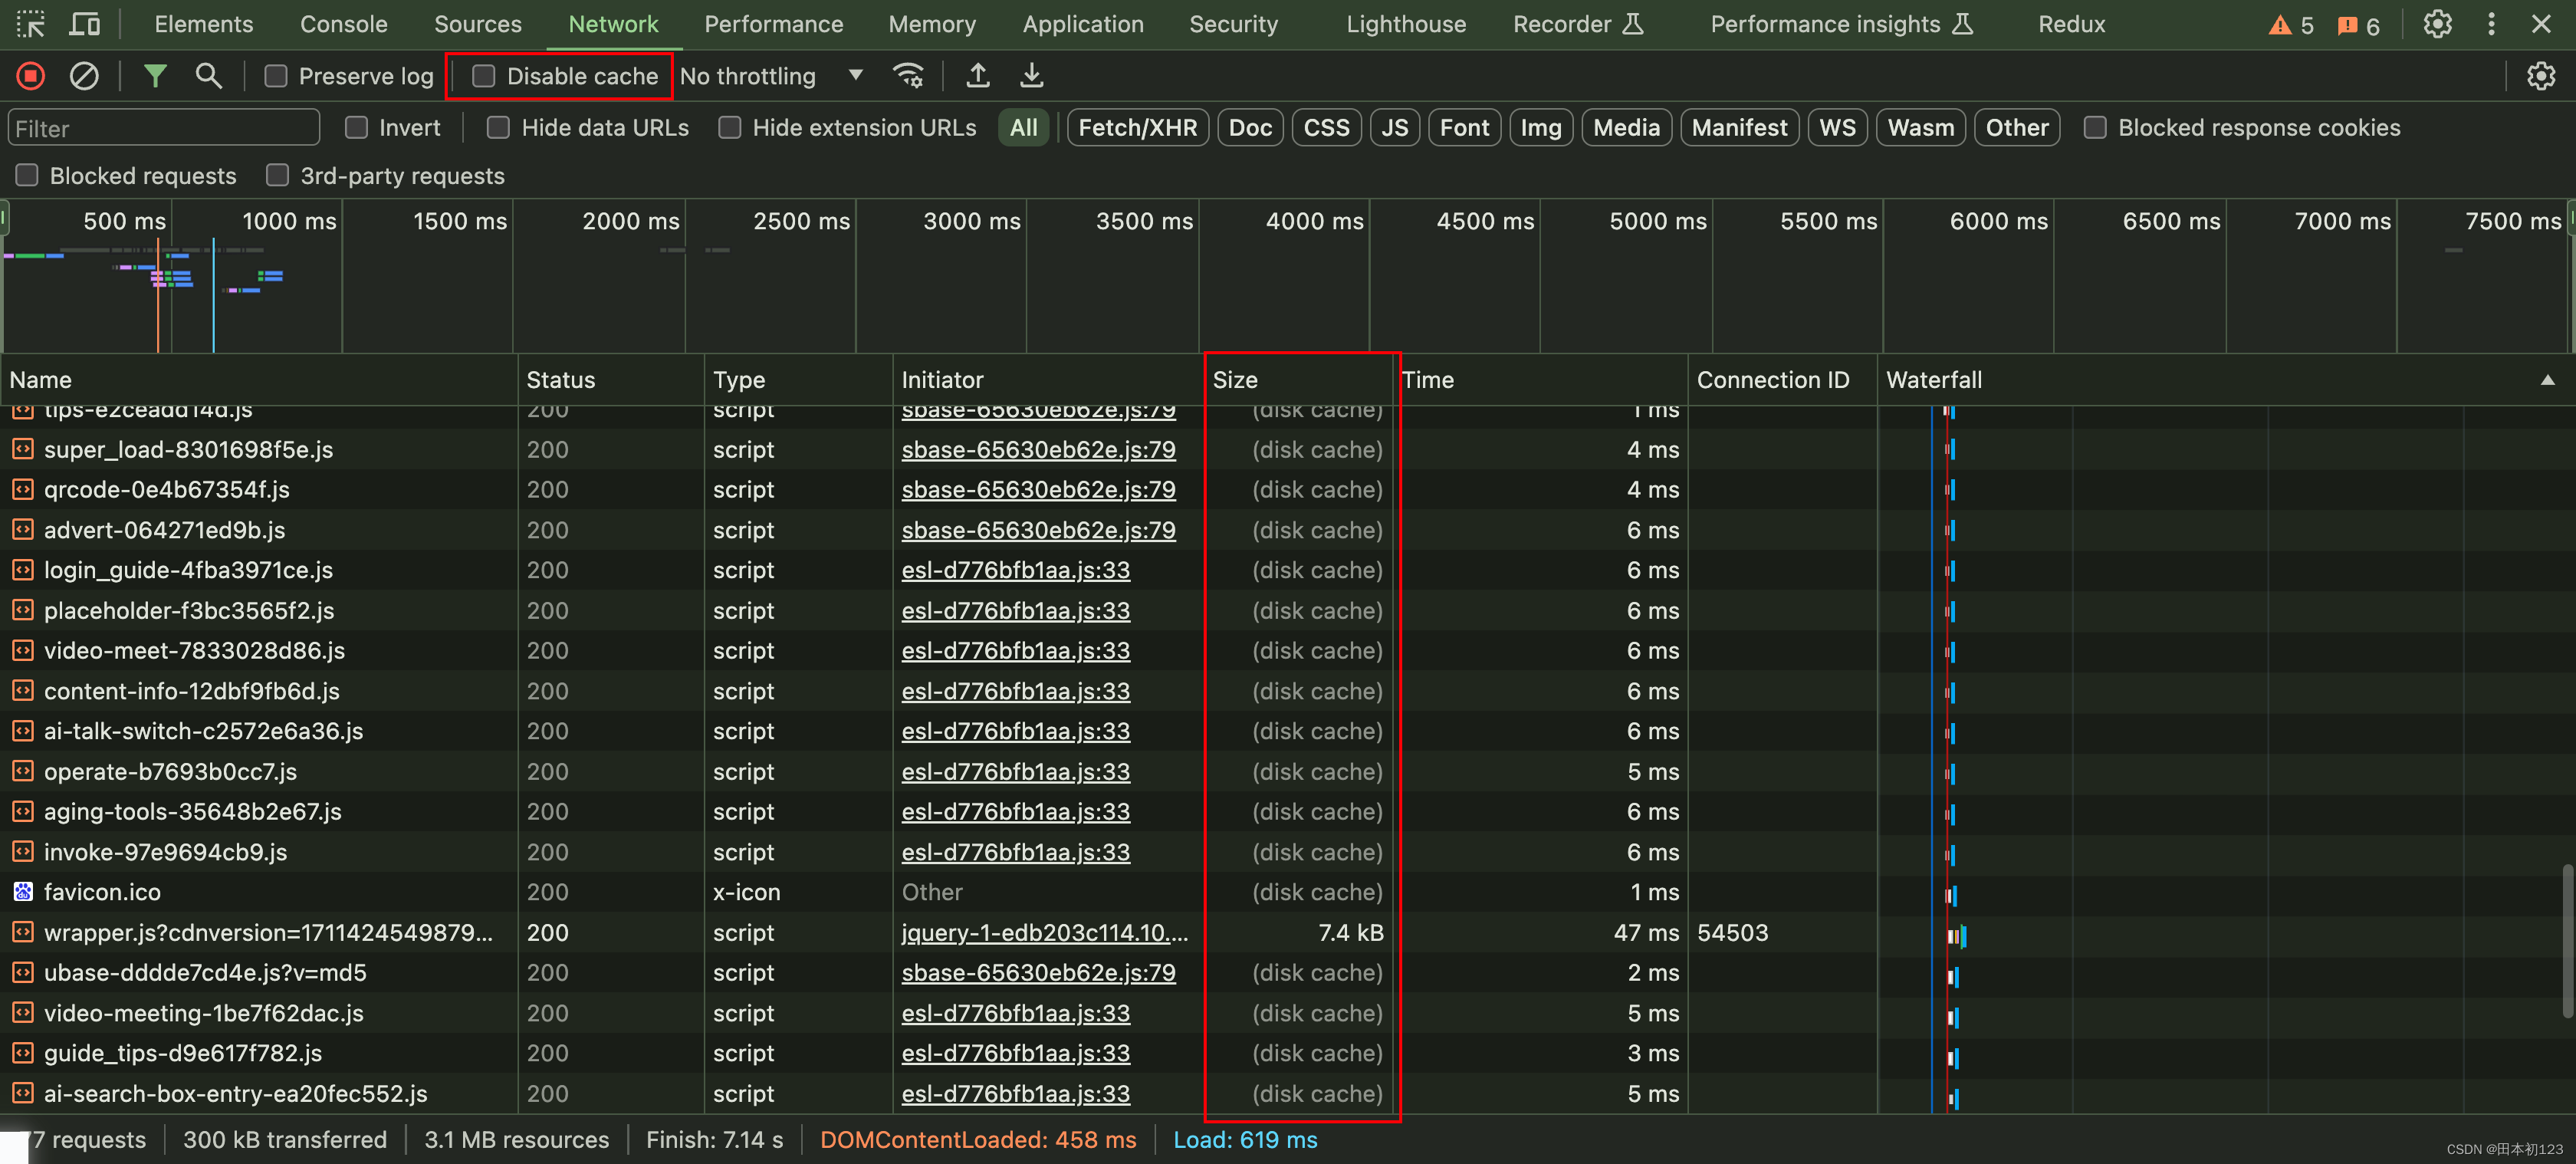This screenshot has height=1164, width=2576.
Task: Open the Lighthouse tab
Action: tap(1406, 24)
